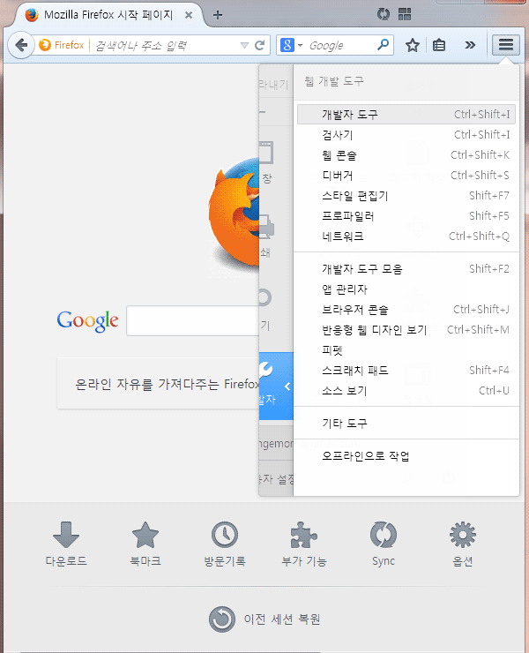Open 브라우저 콘솔 item
This screenshot has width=529, height=653.
point(406,310)
